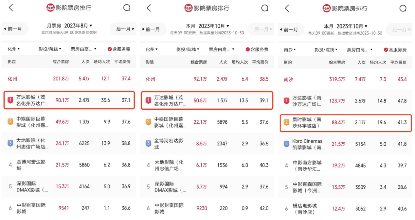Open search on the October 化州 screen
Image resolution: width=415 pixels, height=220 pixels.
(x=265, y=8)
